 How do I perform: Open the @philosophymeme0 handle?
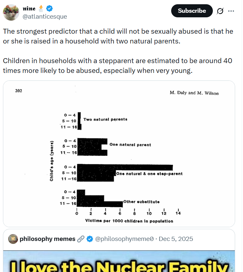124,239
